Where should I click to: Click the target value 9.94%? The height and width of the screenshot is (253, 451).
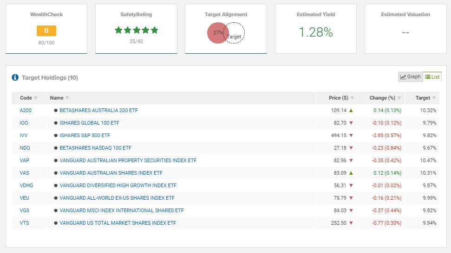coord(430,223)
